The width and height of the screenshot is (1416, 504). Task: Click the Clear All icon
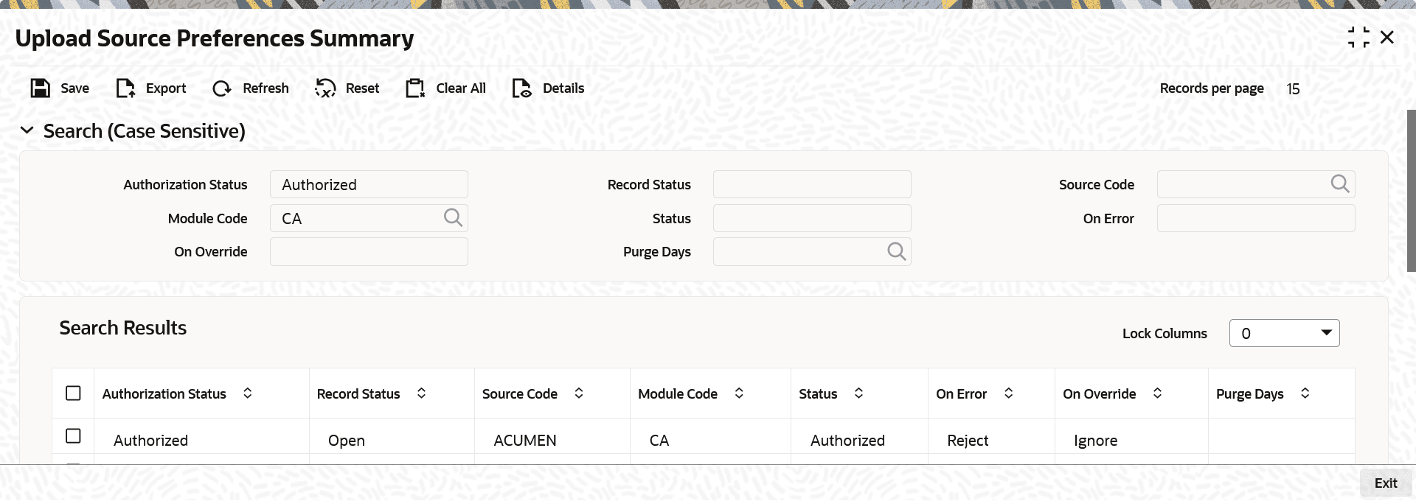[x=415, y=88]
